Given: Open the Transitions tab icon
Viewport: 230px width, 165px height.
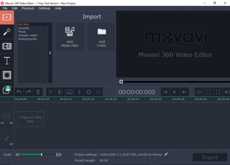Looking at the screenshot, I should pyautogui.click(x=7, y=46).
